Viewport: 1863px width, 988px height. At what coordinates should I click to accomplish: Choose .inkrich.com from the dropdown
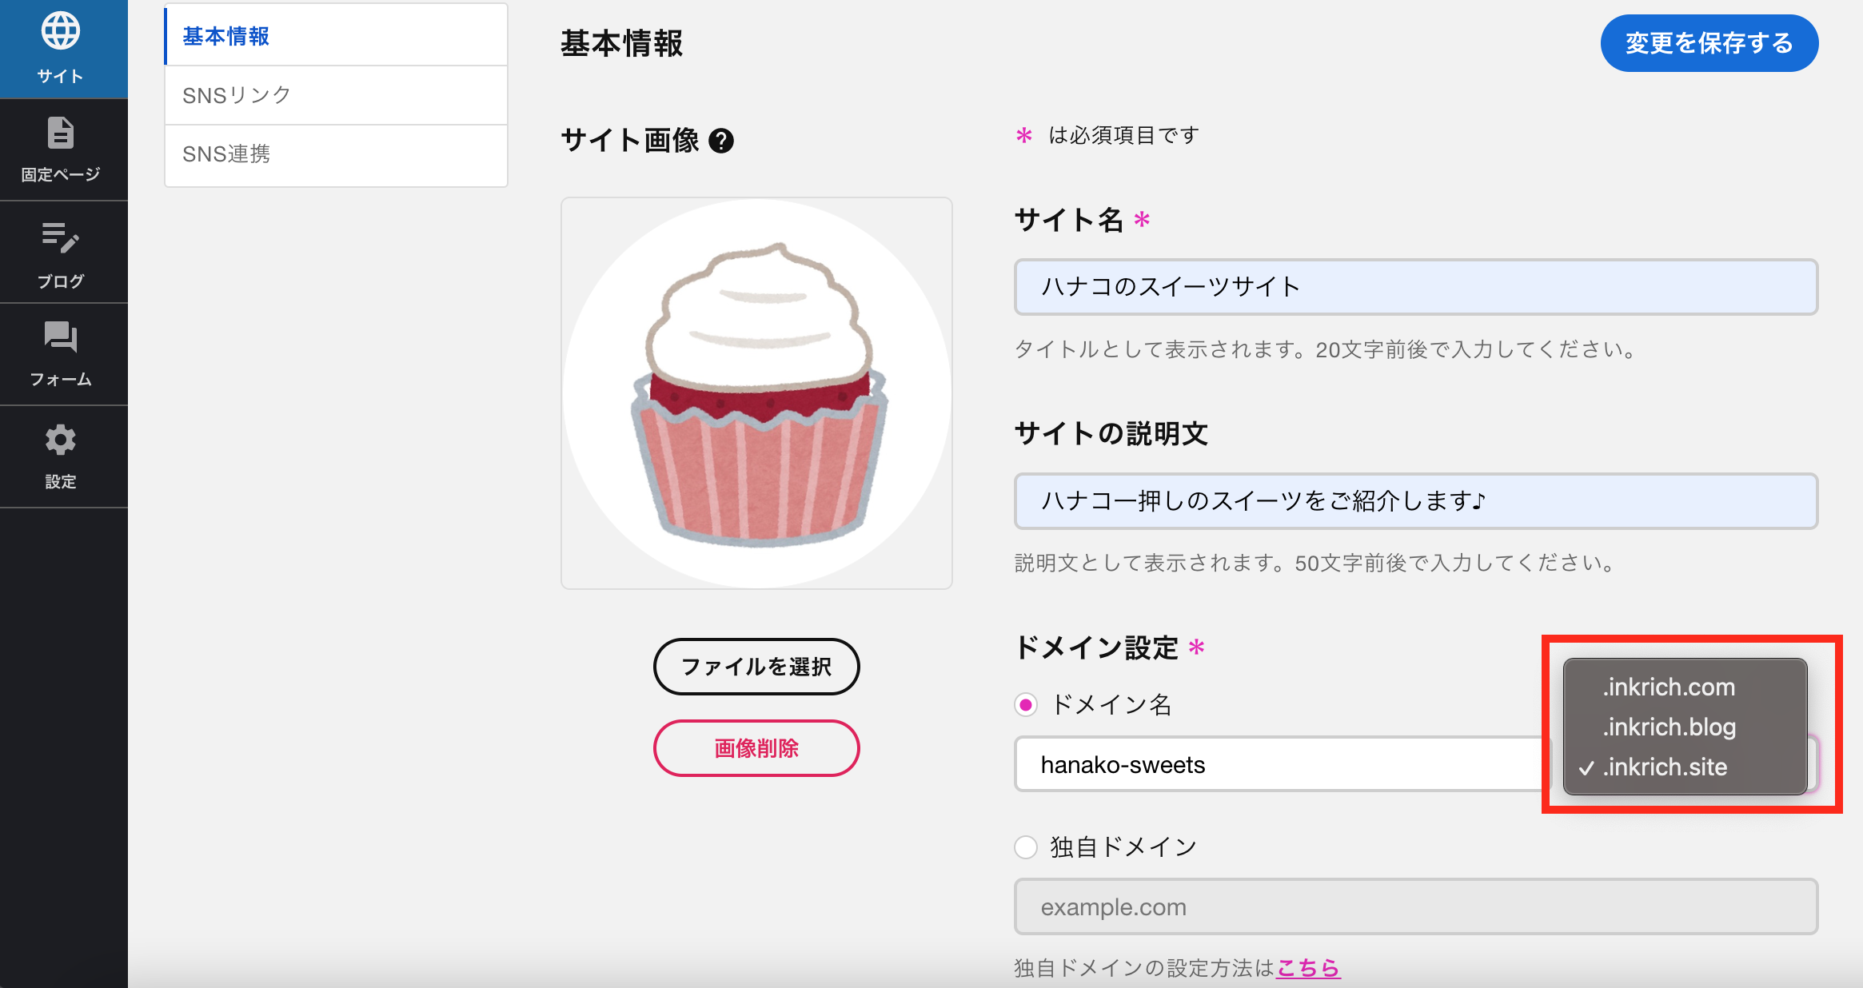pyautogui.click(x=1685, y=687)
